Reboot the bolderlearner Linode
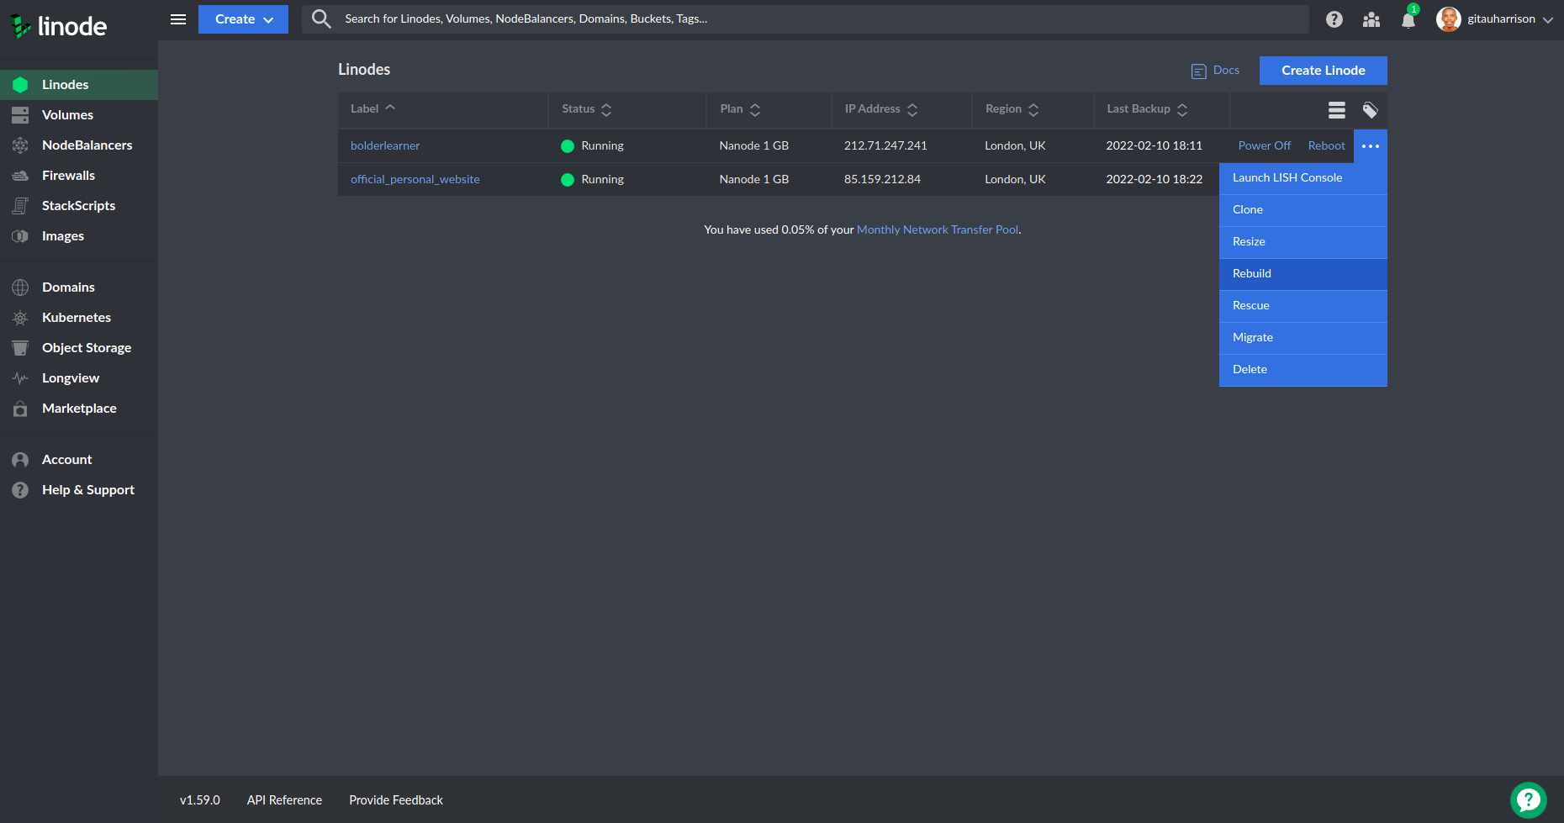 (1327, 145)
